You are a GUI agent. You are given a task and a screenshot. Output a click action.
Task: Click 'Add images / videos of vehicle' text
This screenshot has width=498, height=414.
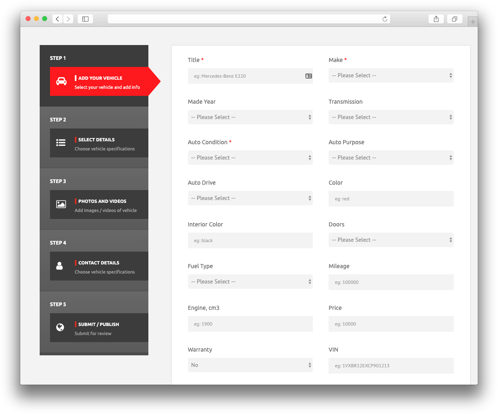coord(106,210)
